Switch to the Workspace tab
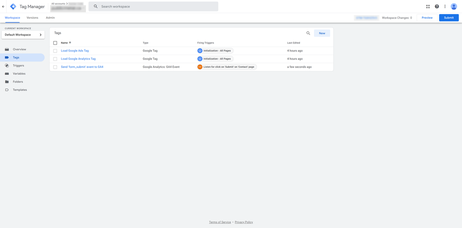 (13, 18)
